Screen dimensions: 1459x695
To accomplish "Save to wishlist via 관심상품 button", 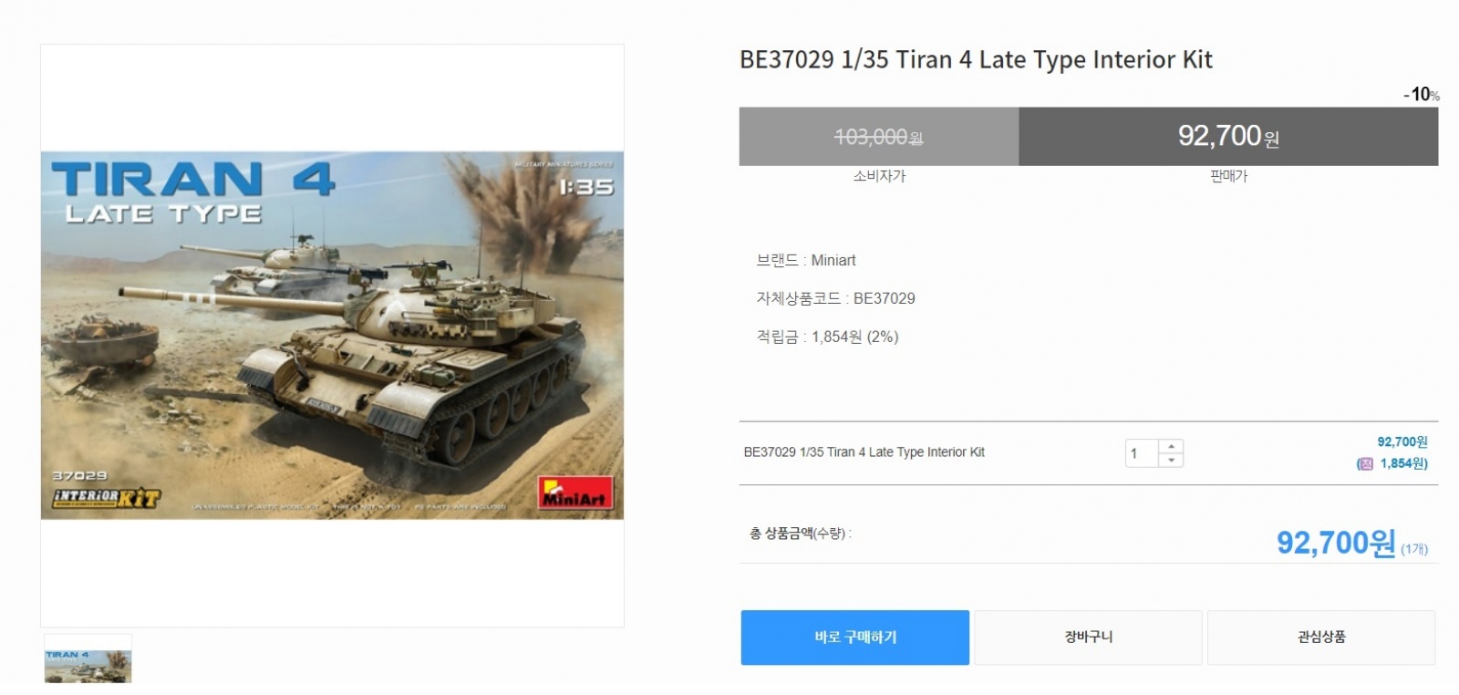I will pos(1321,638).
